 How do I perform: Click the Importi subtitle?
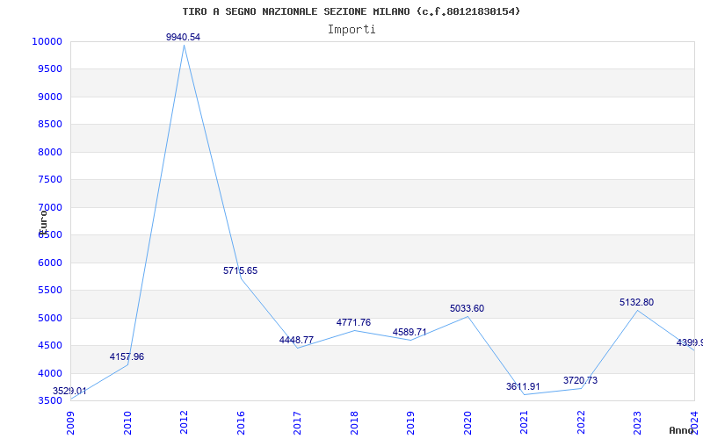pyautogui.click(x=351, y=30)
